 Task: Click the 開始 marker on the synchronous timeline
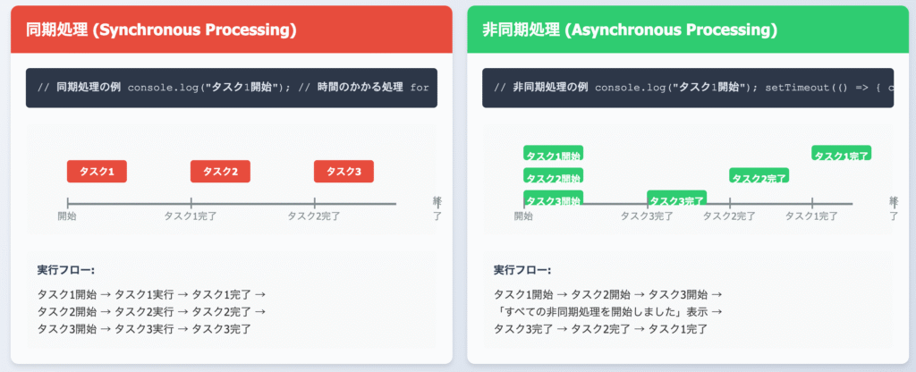pyautogui.click(x=67, y=216)
